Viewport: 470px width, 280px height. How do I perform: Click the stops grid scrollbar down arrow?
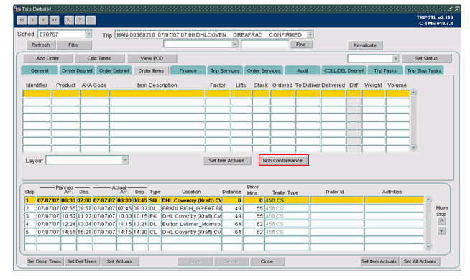tap(428, 246)
